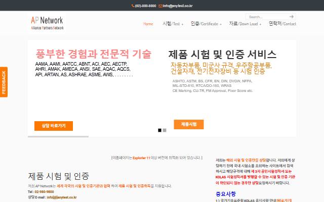Click the info@anytest.co.kr email in top bar

coord(178,6)
